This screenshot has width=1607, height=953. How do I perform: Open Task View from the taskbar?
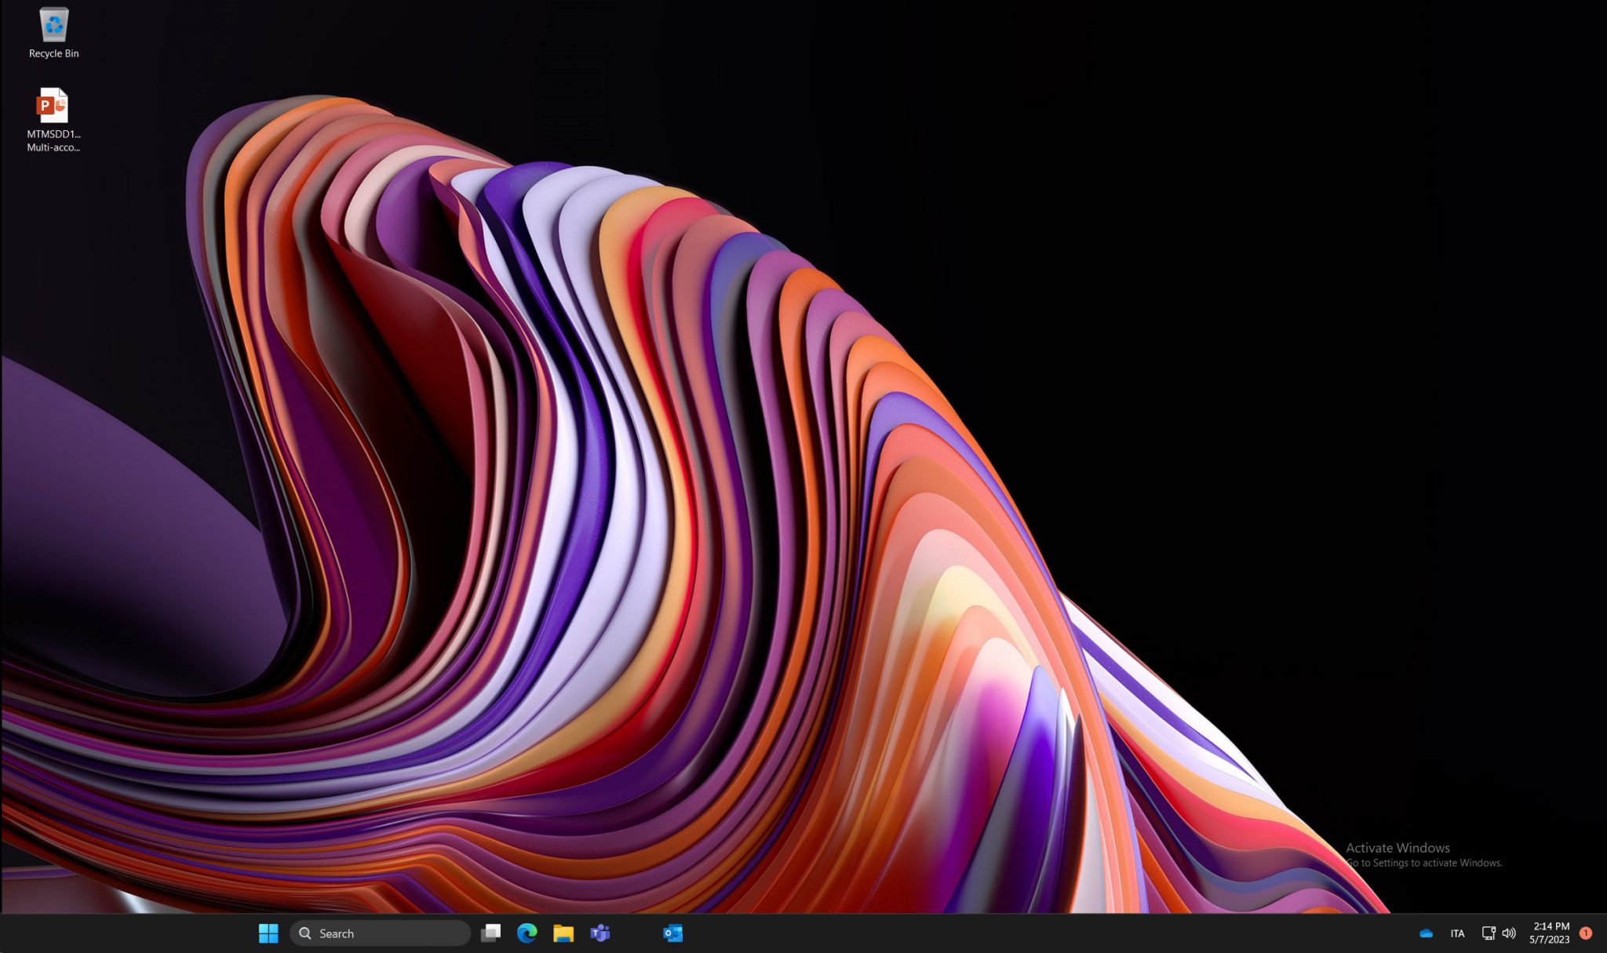pyautogui.click(x=491, y=933)
